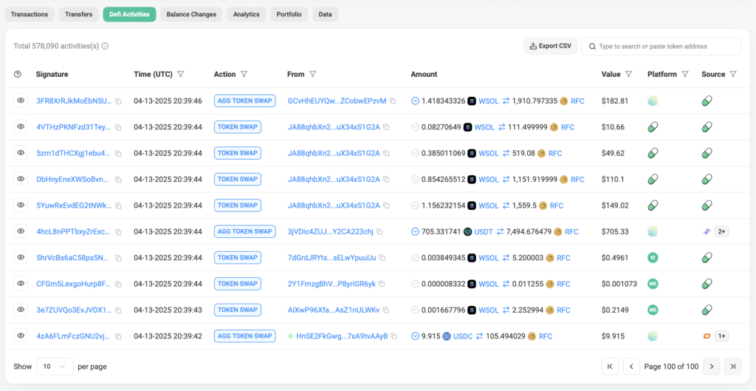
Task: Open the Analytics tab
Action: [x=247, y=15]
